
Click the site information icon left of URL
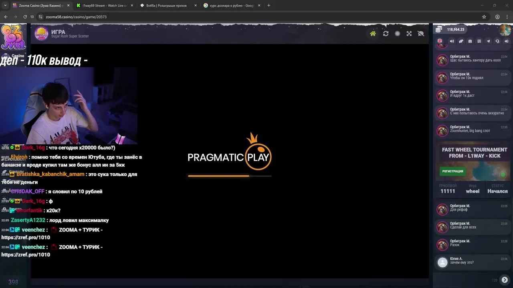(x=40, y=17)
